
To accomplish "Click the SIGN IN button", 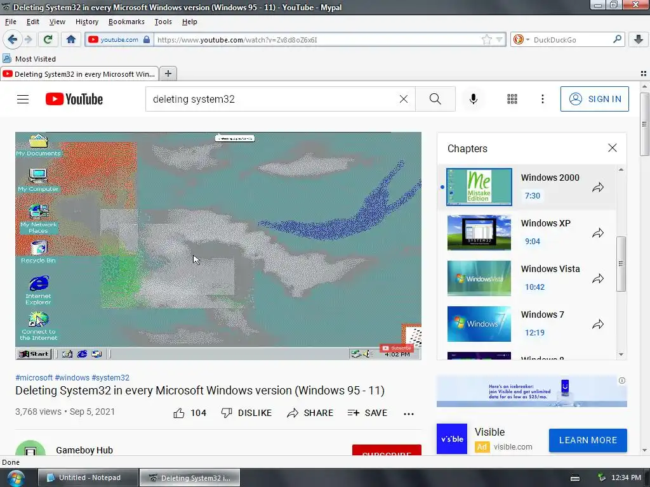I will (594, 99).
